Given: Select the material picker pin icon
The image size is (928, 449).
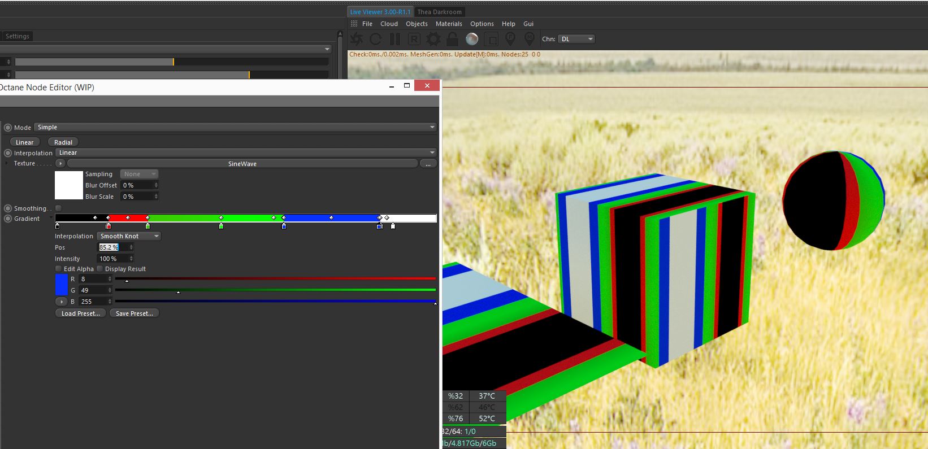Looking at the screenshot, I should (530, 39).
